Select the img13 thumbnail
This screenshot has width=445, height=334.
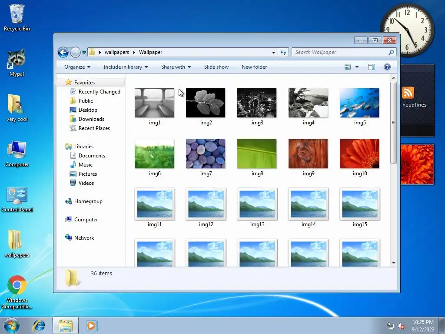(x=257, y=204)
